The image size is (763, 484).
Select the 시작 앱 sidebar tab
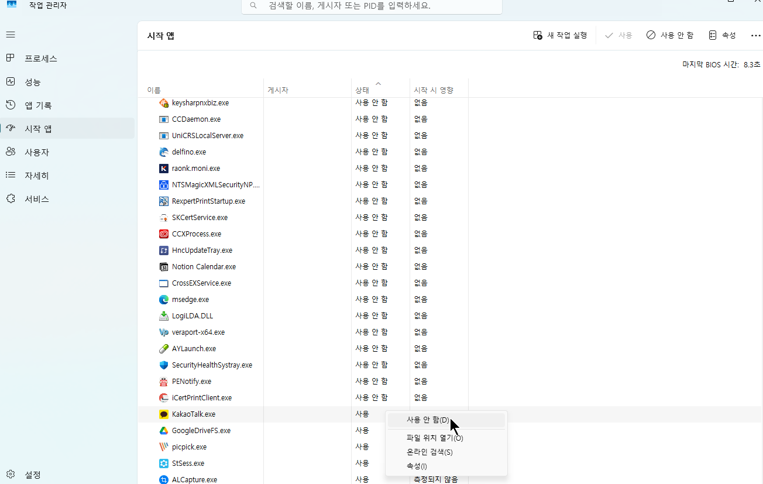pyautogui.click(x=68, y=129)
